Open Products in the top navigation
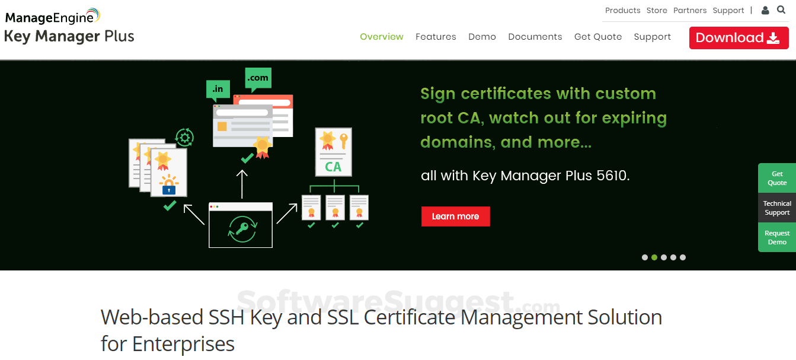The width and height of the screenshot is (796, 360). (x=622, y=10)
